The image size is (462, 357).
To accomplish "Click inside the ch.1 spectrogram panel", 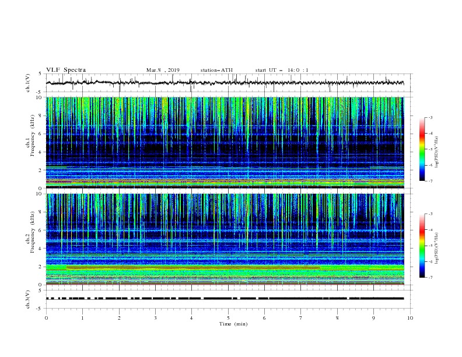I will [225, 142].
